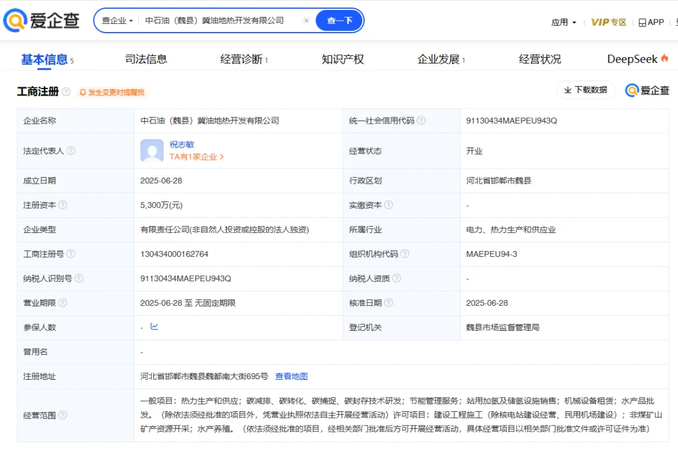Select 营业期限 value 2025-06-28 至 无固定期限
The image size is (678, 452).
pyautogui.click(x=188, y=303)
